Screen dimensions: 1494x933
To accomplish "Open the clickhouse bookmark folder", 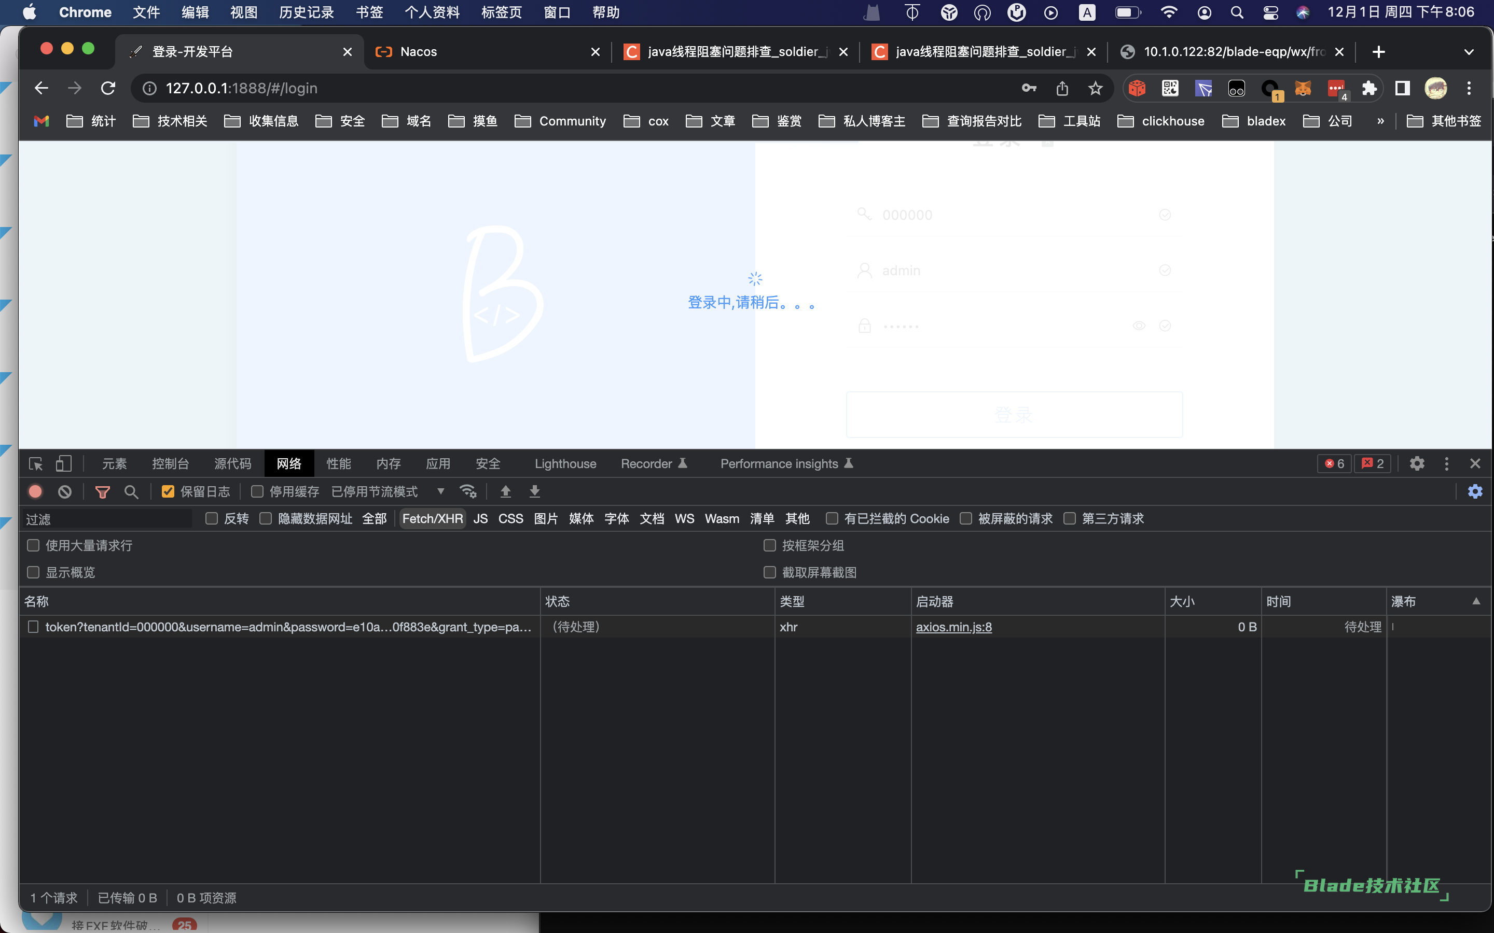I will point(1160,121).
